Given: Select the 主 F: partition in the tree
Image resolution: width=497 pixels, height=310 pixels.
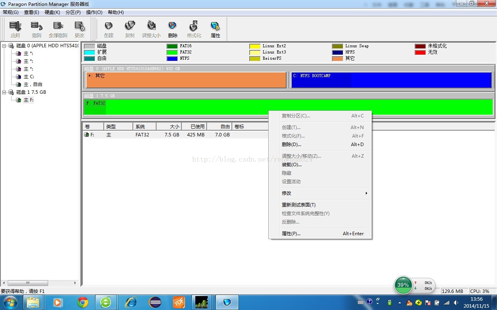Looking at the screenshot, I should point(28,100).
